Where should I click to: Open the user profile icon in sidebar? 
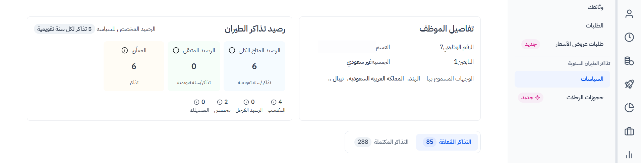tap(629, 14)
